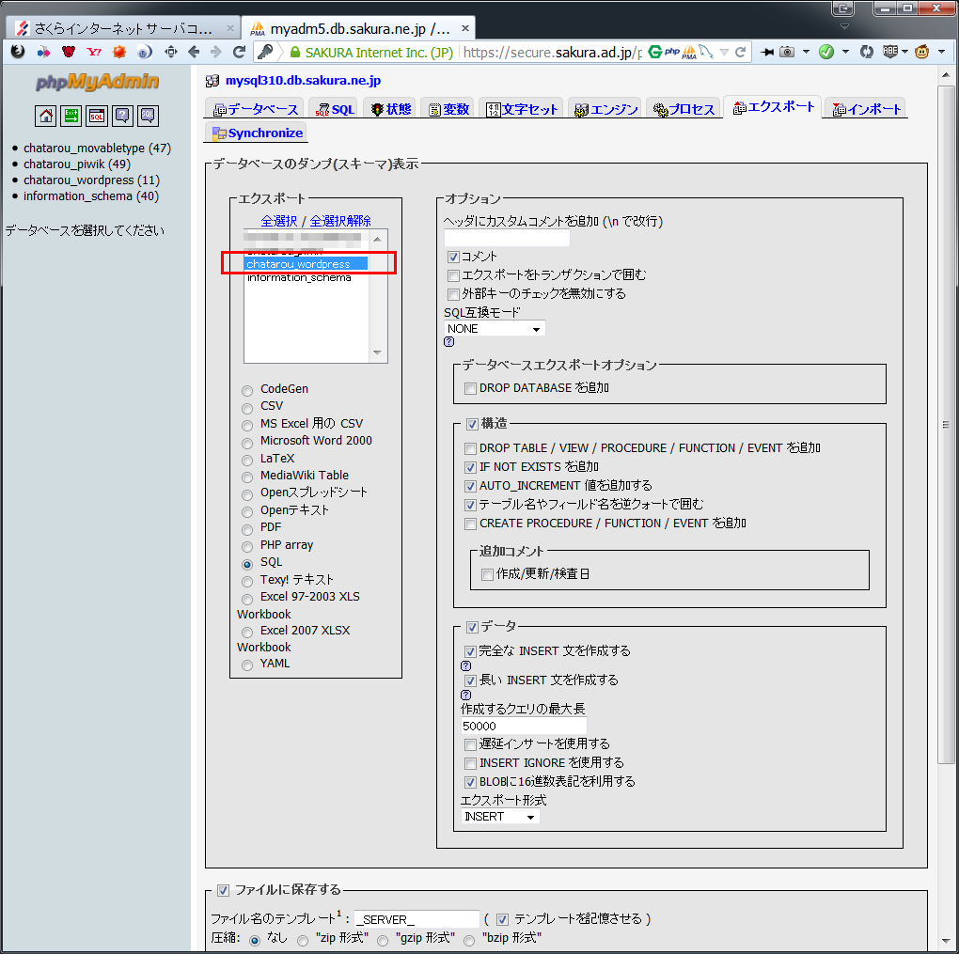Click the help icon below SQL互換モード
This screenshot has height=954, width=959.
tap(448, 342)
